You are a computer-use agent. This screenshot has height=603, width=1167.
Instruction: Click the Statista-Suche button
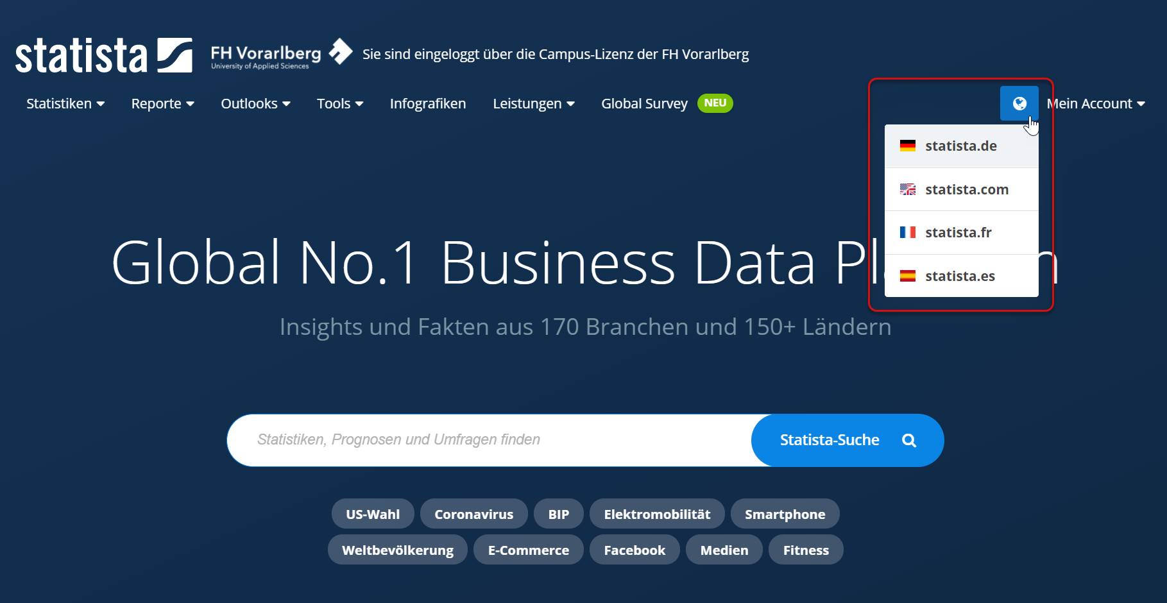coord(848,440)
